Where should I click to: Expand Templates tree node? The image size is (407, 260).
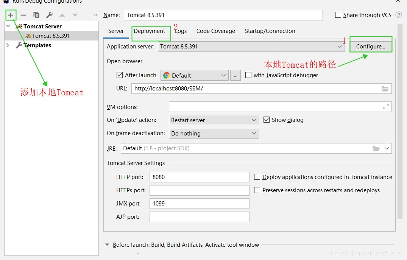(8, 45)
